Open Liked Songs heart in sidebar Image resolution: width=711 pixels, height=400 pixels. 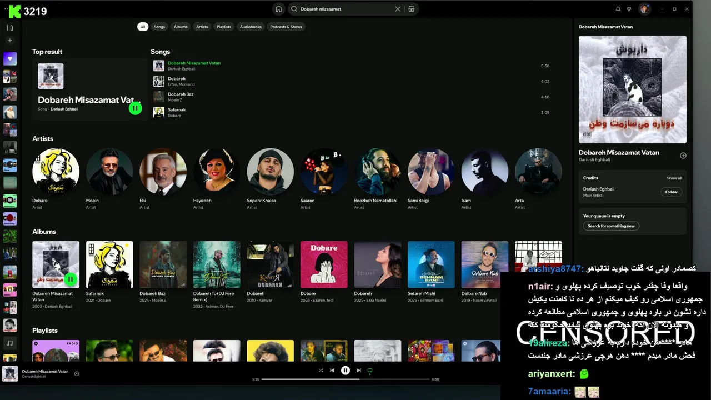point(10,58)
